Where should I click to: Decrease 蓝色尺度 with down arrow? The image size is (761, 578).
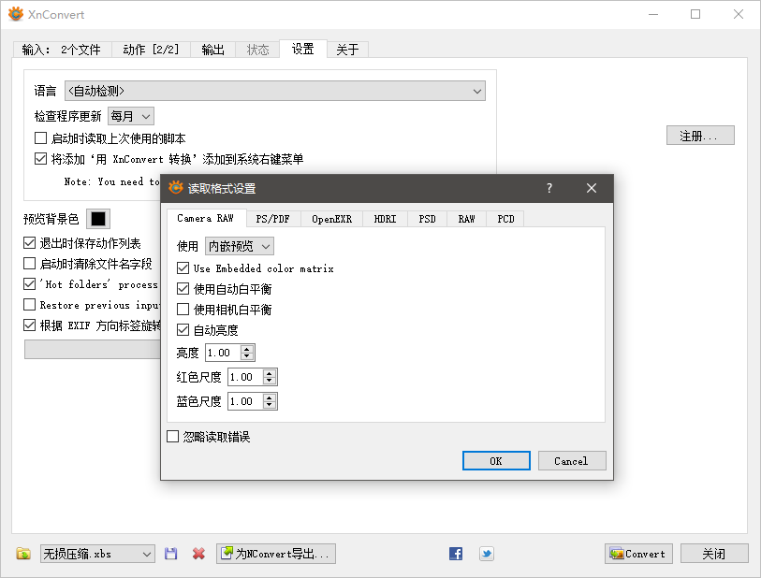(x=270, y=405)
